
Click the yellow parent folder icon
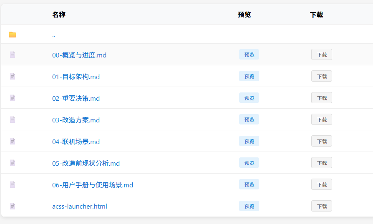tap(13, 35)
